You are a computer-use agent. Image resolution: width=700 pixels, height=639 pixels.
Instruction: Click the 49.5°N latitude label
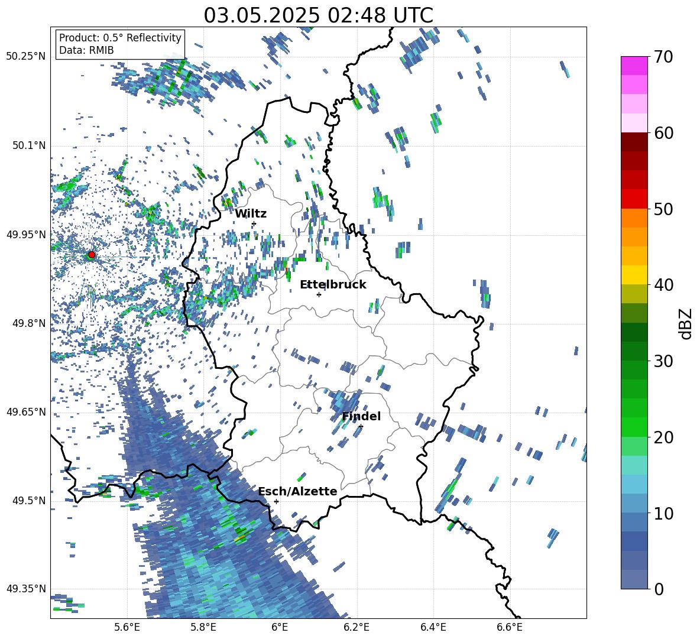[28, 501]
